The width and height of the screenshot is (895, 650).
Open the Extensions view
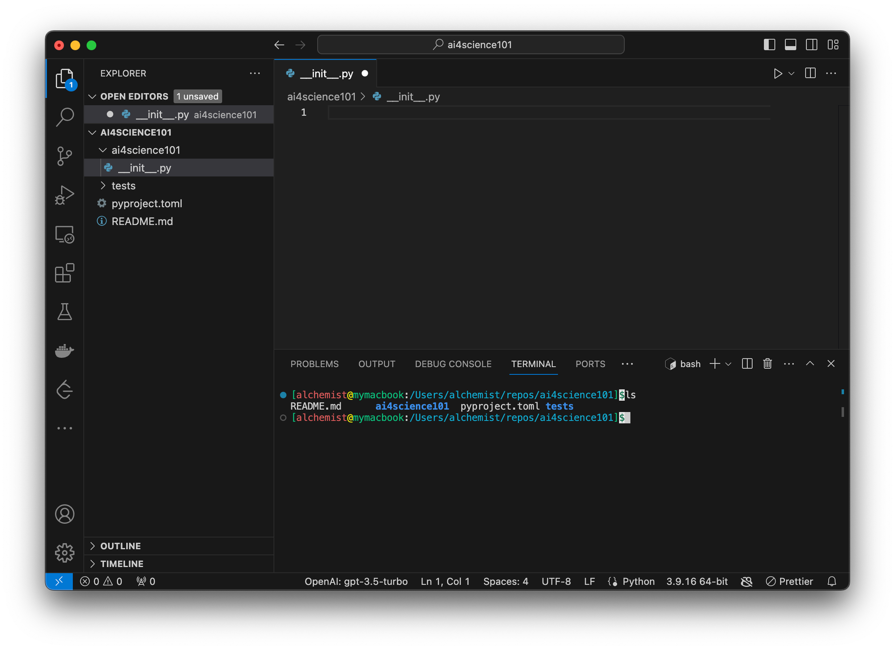tap(65, 273)
